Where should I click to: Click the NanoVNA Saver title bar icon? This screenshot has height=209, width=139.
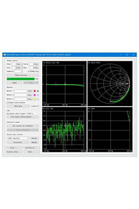[5, 55]
